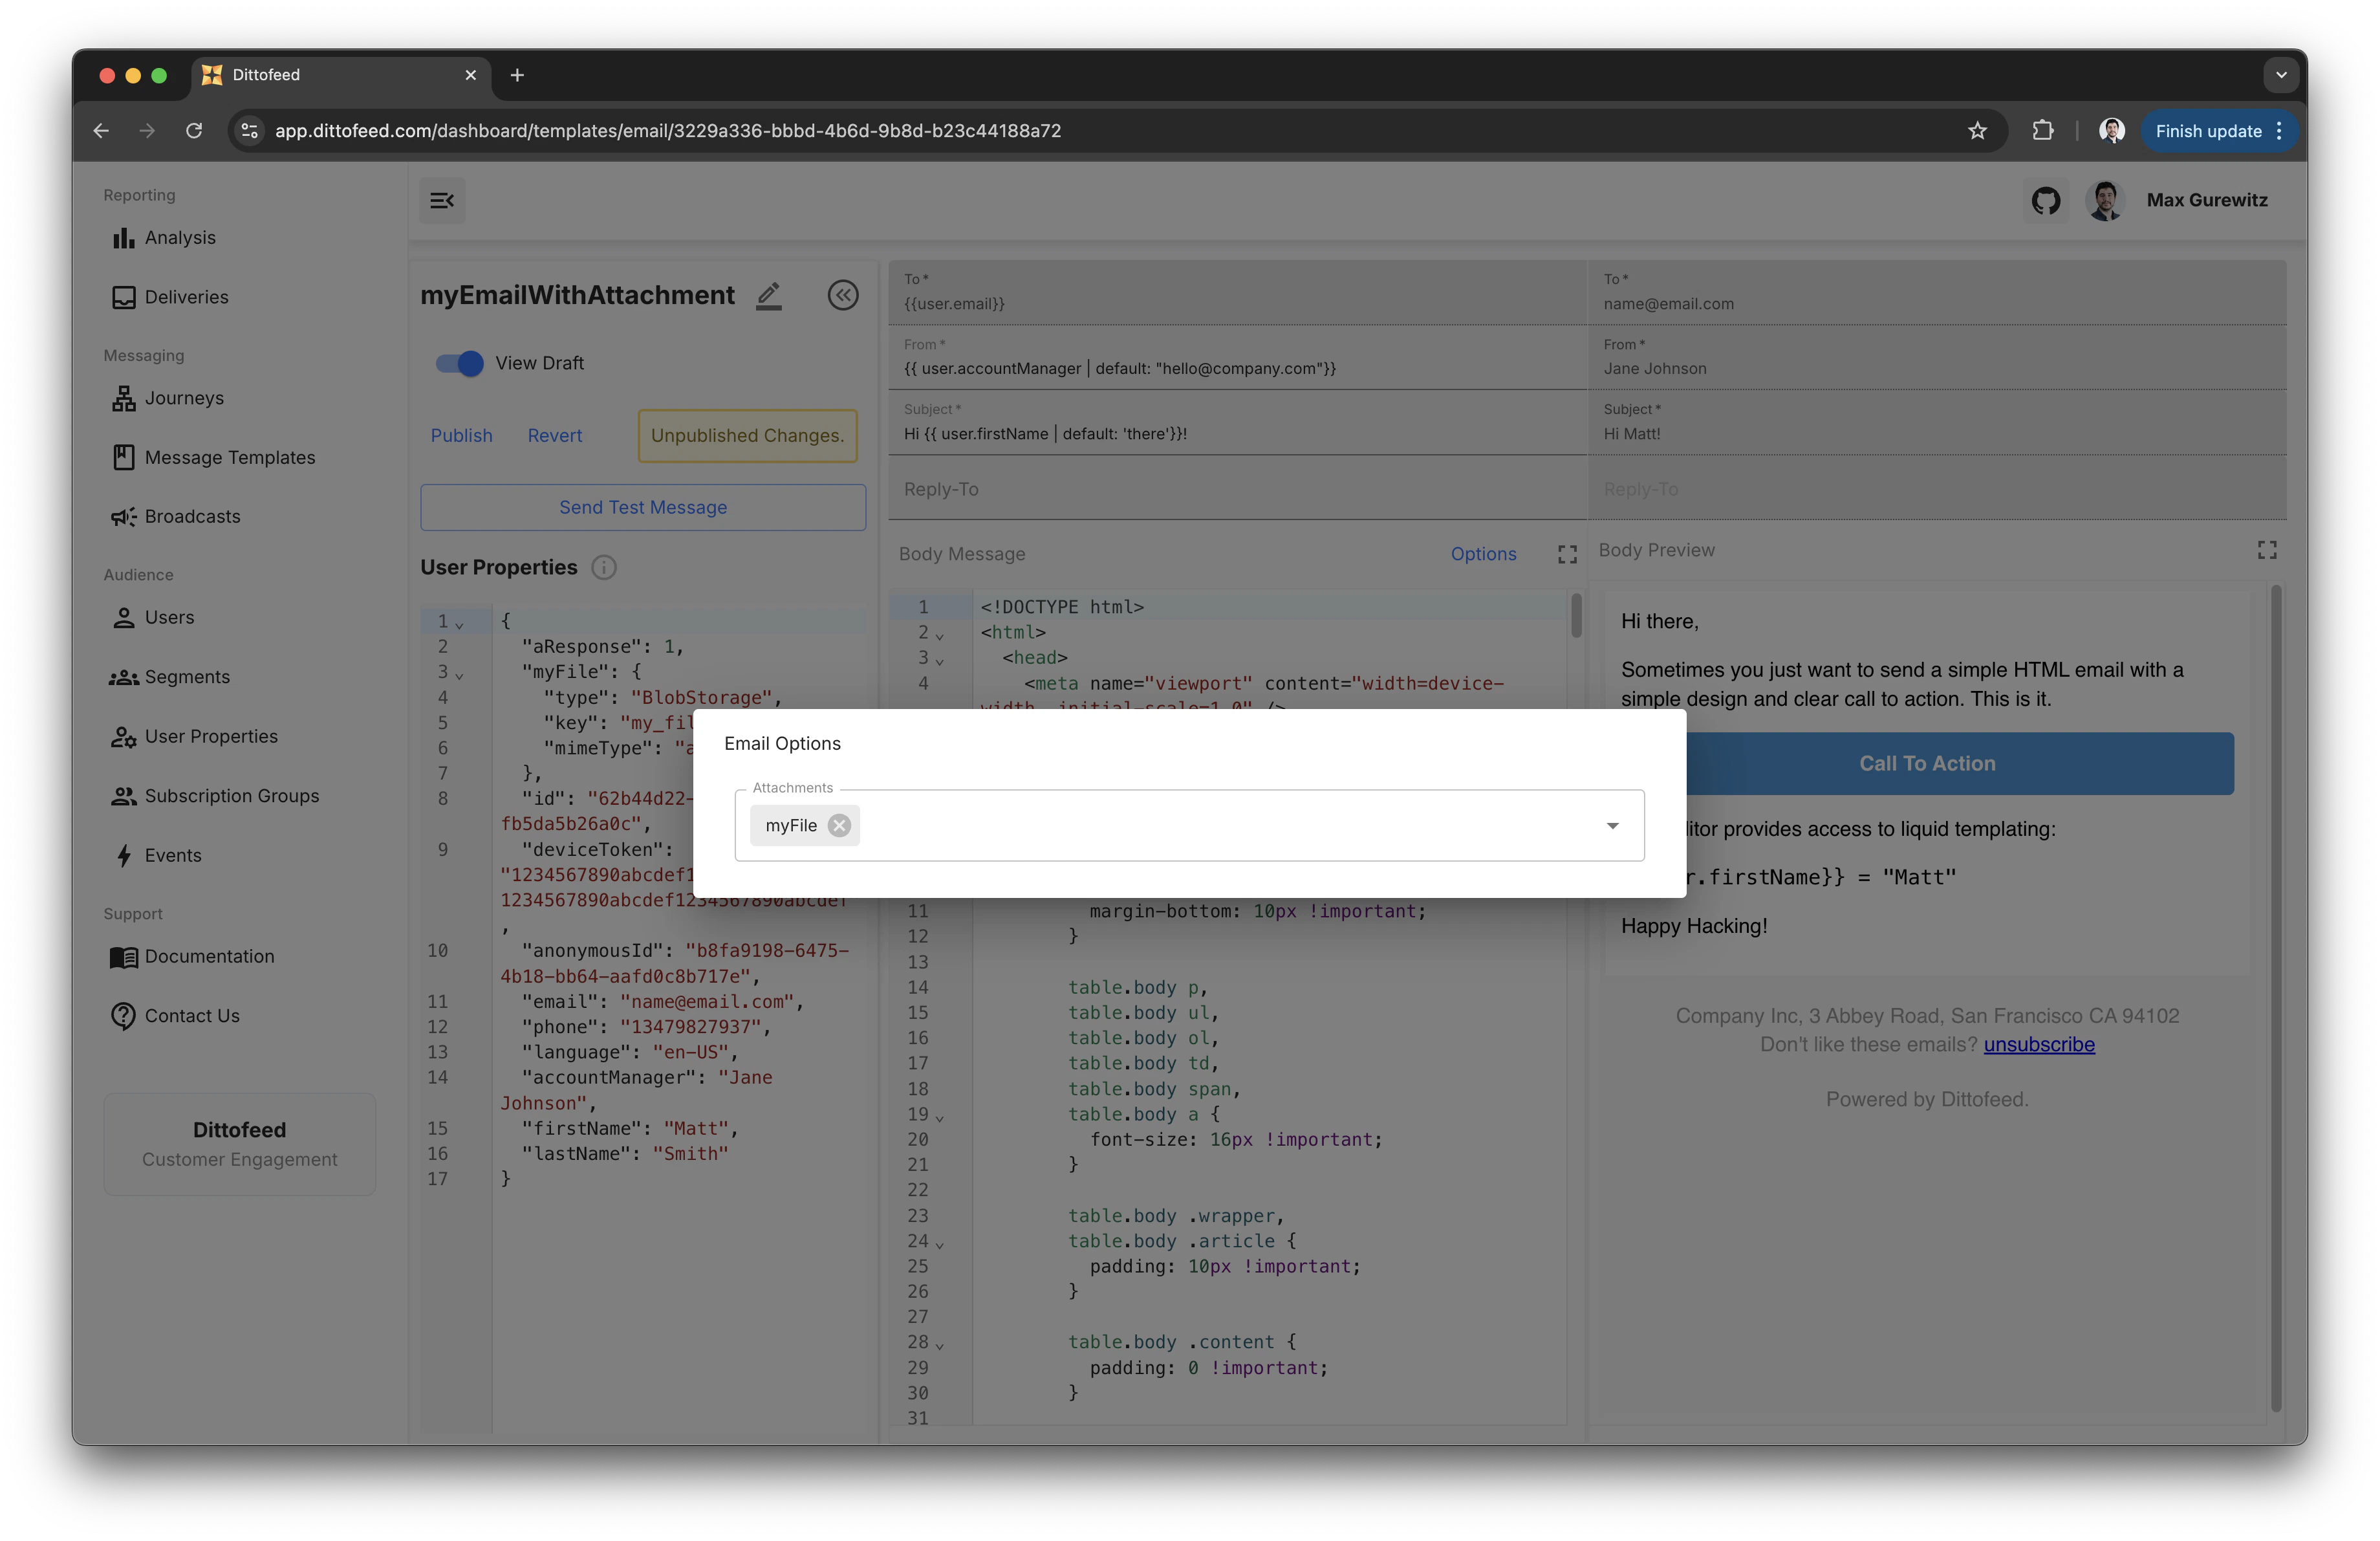Expand Body Message editor to fullscreen
Screen dimensions: 2380x1541
coord(1567,554)
